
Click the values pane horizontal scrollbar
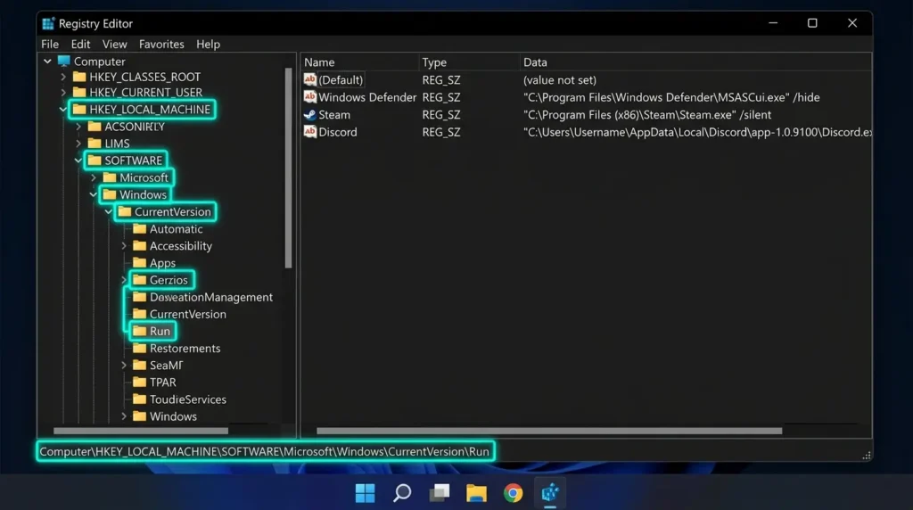tap(549, 431)
